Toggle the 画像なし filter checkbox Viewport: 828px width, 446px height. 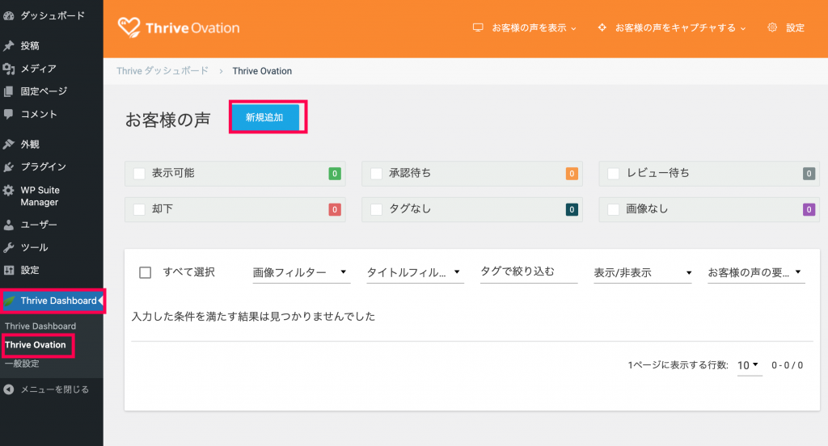614,209
